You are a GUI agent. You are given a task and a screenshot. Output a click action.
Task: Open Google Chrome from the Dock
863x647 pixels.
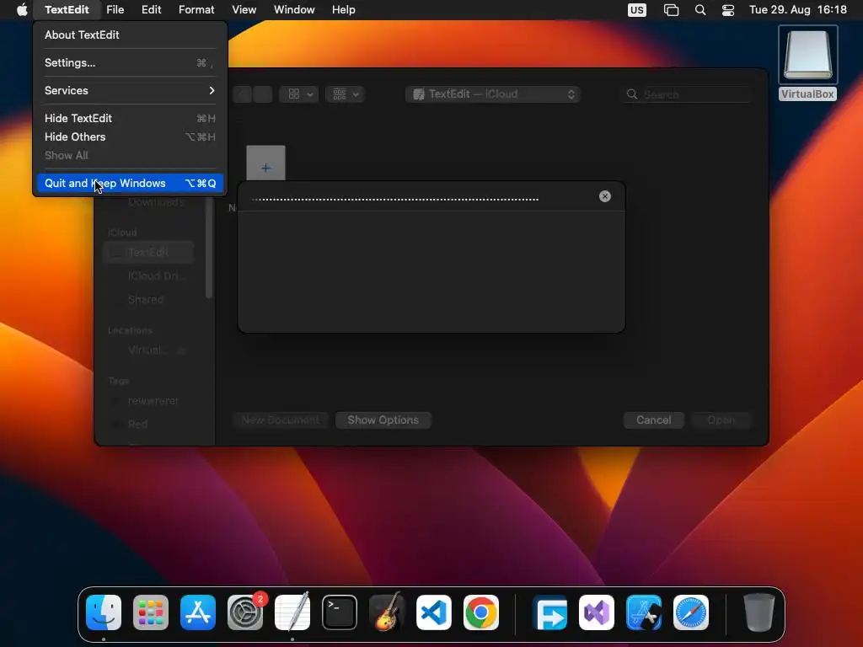pyautogui.click(x=481, y=612)
